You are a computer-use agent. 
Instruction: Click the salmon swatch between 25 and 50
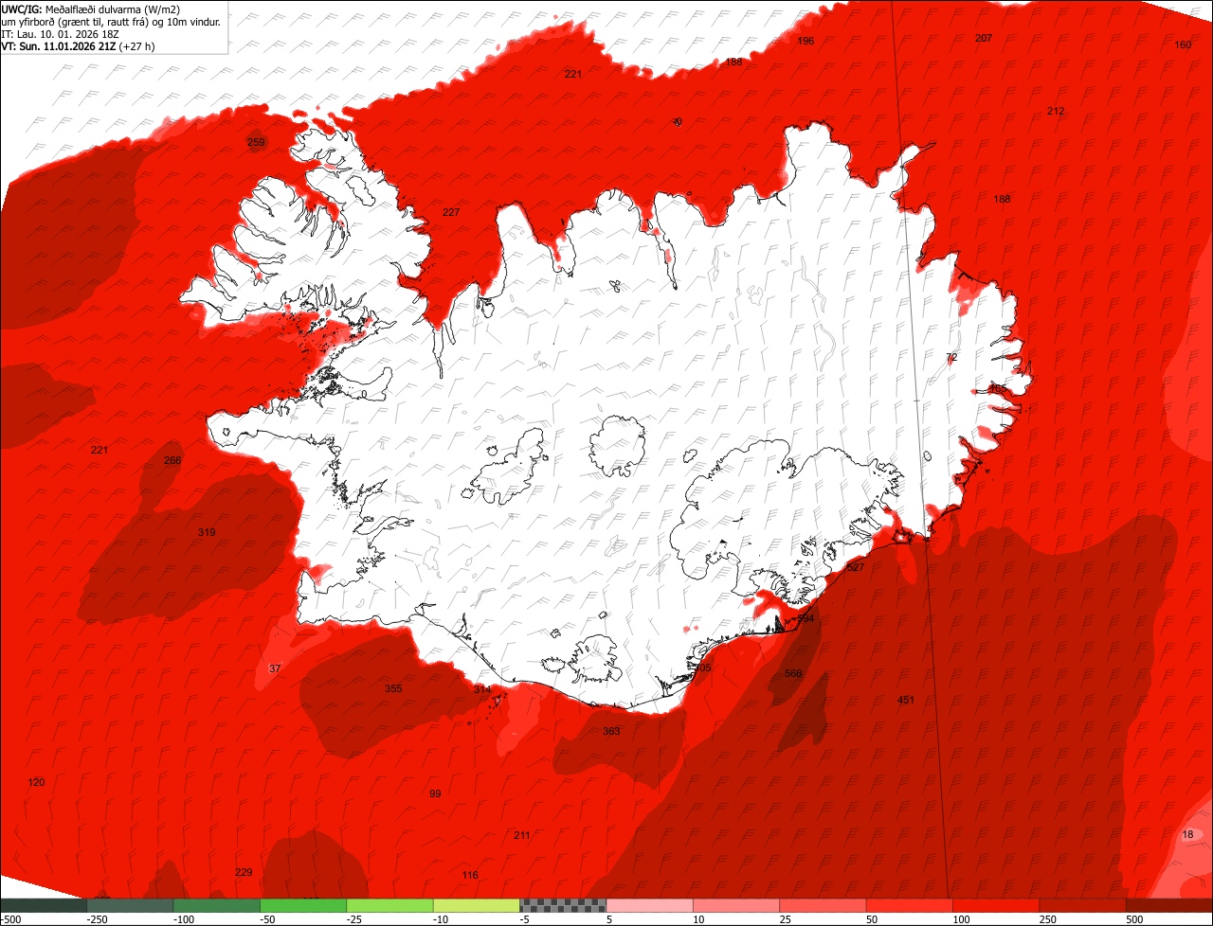point(824,905)
